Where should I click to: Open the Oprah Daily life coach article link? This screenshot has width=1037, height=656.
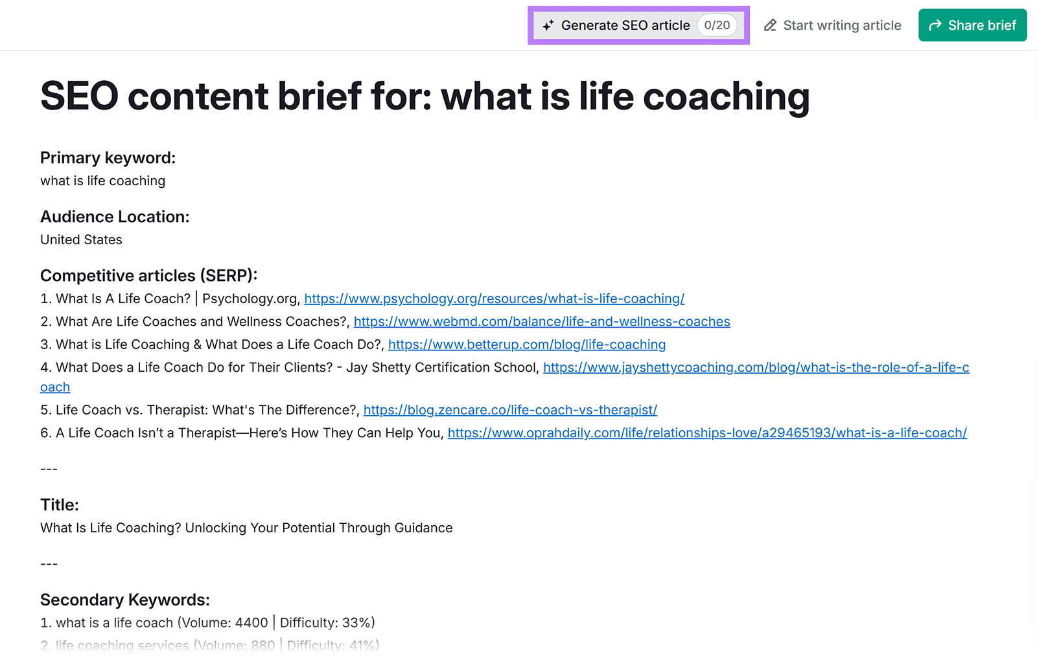[706, 433]
